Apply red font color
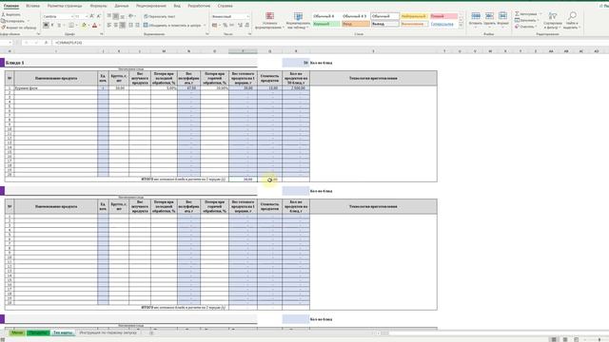 [94, 26]
